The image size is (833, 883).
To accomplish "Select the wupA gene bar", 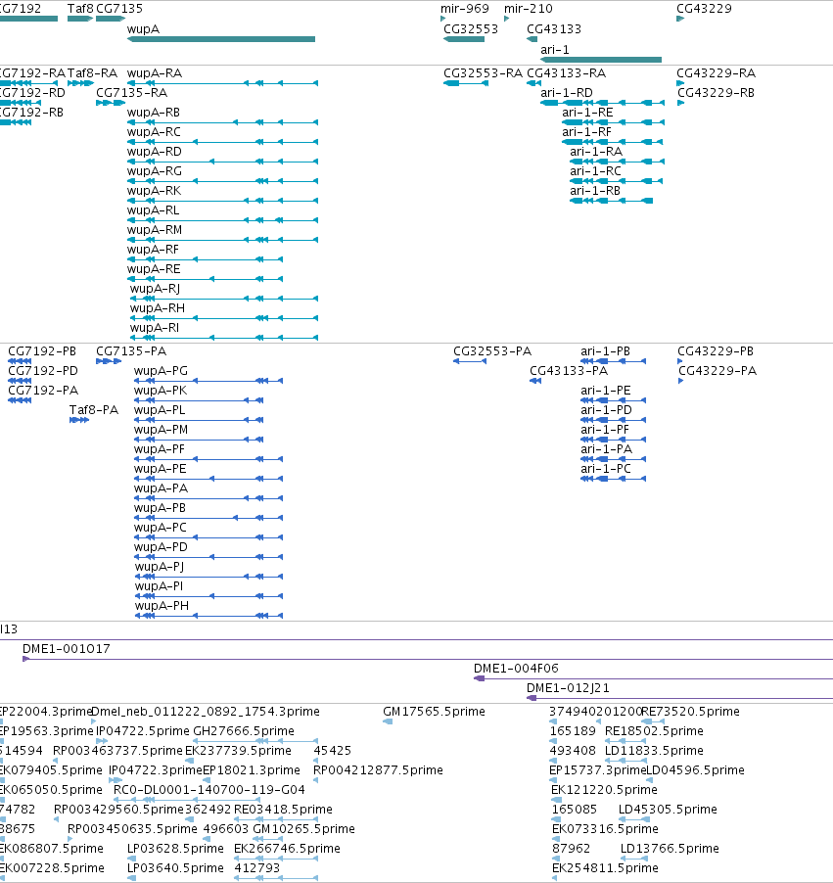I will 221,39.
